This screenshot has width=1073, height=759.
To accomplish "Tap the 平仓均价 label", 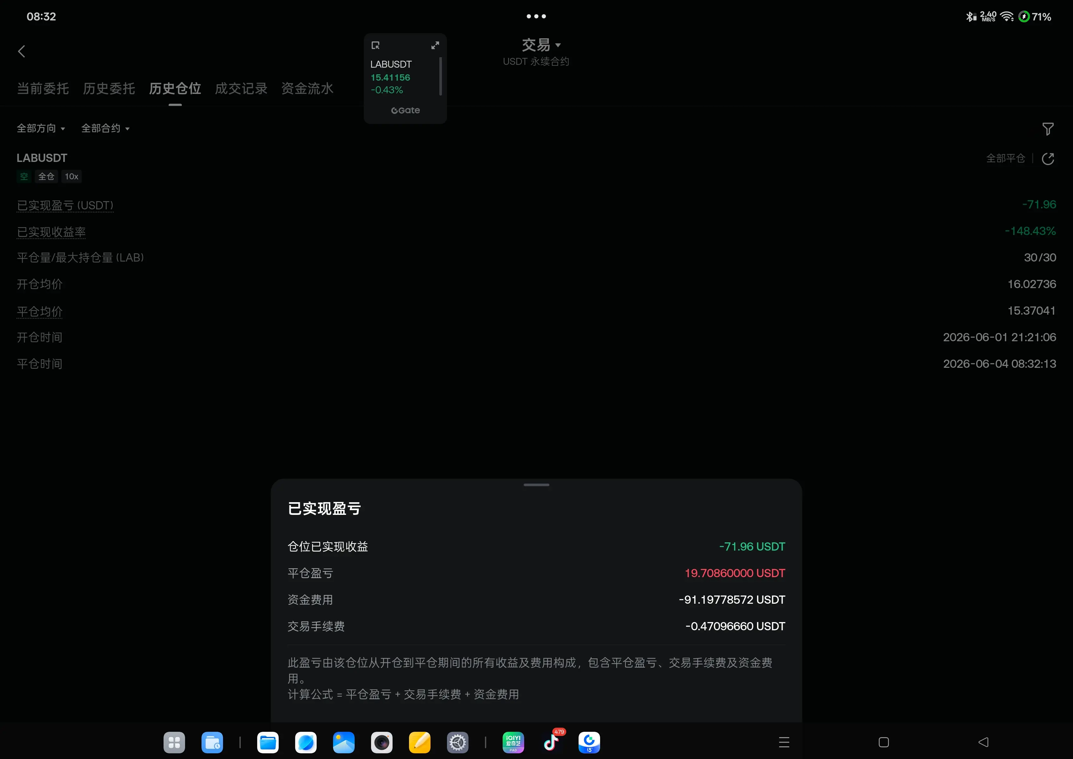I will point(39,312).
